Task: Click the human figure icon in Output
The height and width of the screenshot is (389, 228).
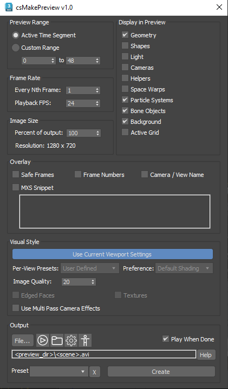Action: click(85, 340)
